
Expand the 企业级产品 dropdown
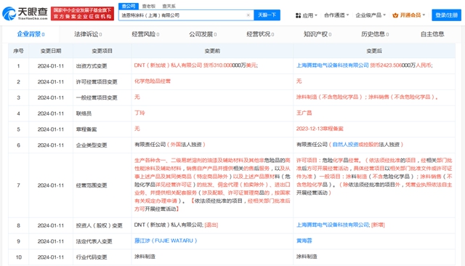(371, 15)
